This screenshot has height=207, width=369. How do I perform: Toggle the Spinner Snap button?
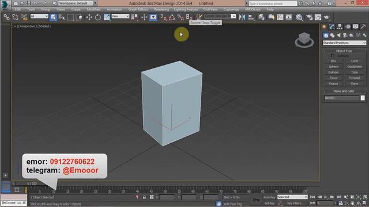189,17
